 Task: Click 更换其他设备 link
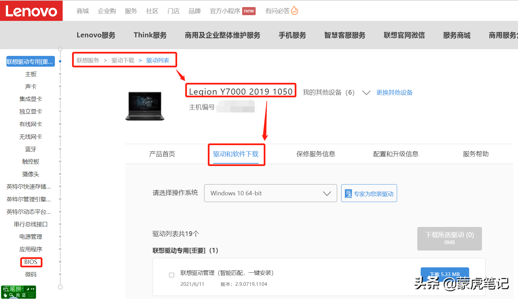[394, 92]
